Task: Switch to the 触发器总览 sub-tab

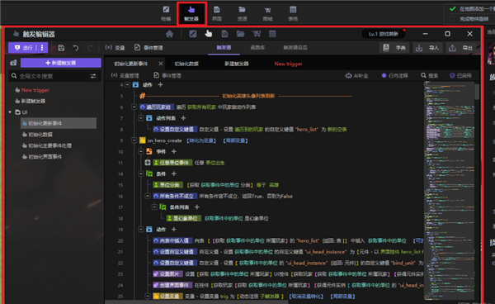Action: (295, 47)
